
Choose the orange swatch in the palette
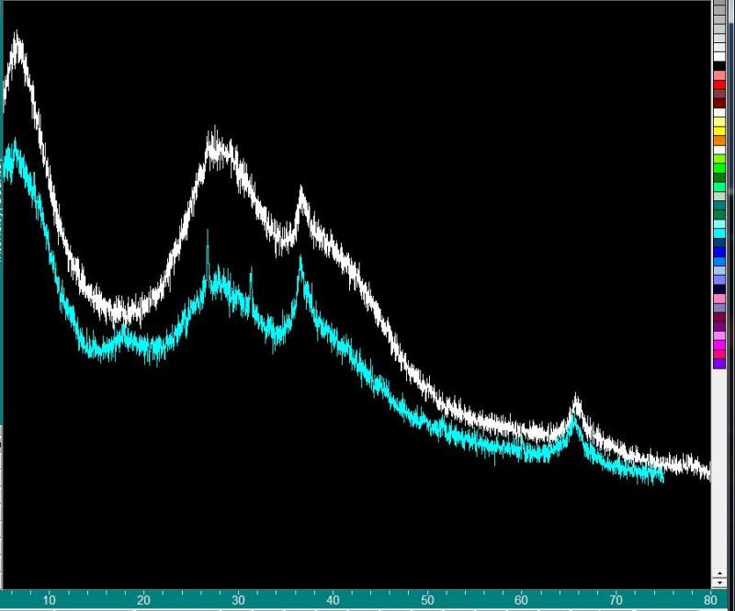click(719, 141)
